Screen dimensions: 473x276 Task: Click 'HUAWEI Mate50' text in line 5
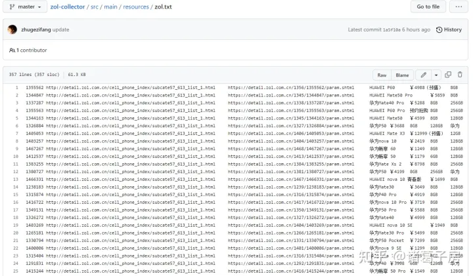[x=386, y=118]
